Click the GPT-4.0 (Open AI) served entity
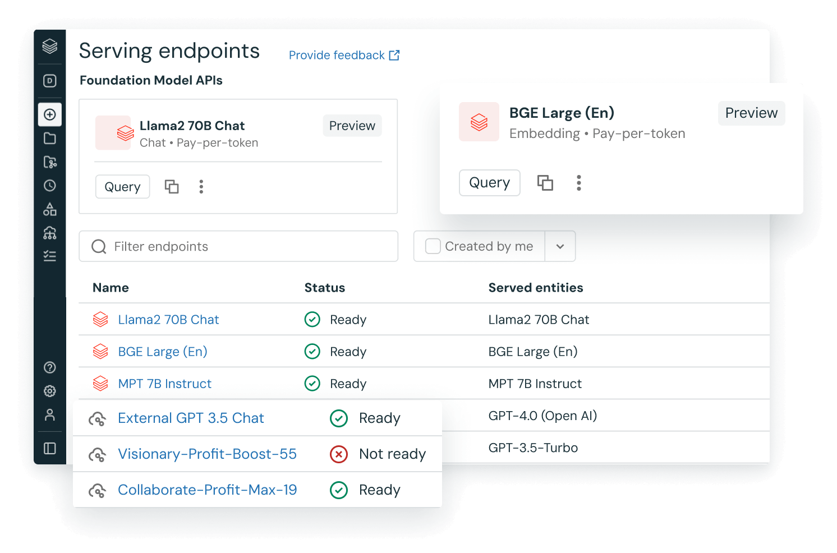 [x=542, y=416]
